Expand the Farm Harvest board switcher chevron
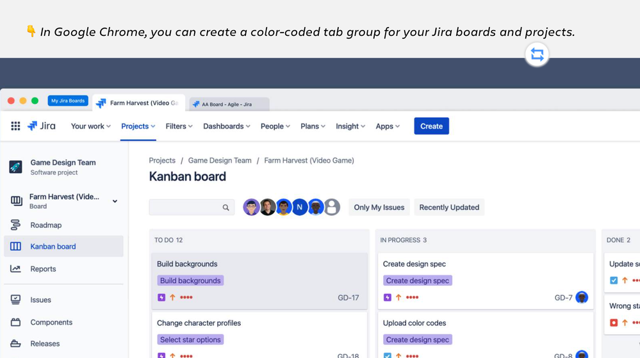Viewport: 640px width, 358px height. click(x=115, y=201)
